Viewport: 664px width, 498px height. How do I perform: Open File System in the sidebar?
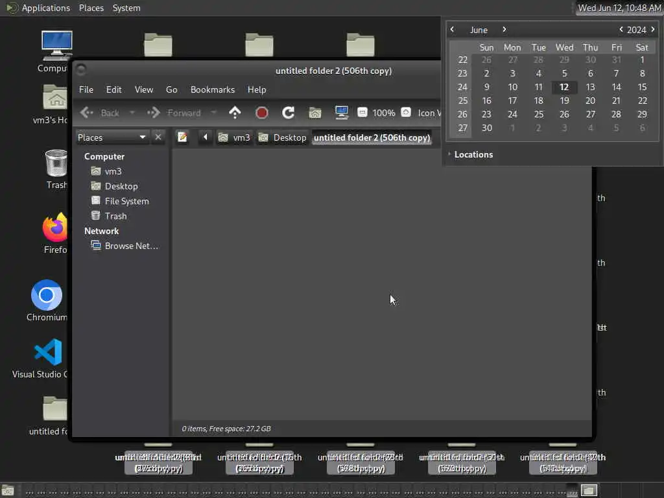126,201
